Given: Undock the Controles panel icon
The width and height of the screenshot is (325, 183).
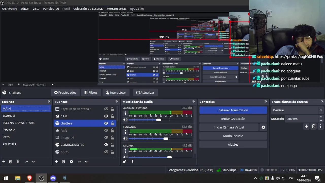Looking at the screenshot, I should pyautogui.click(x=266, y=102).
